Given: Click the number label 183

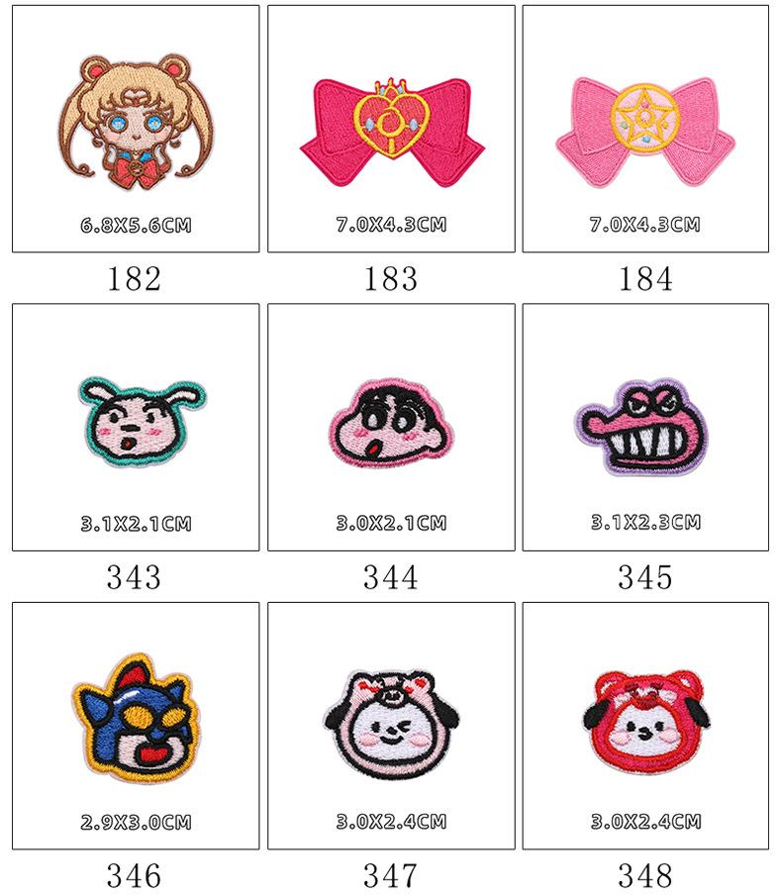Looking at the screenshot, I should click(391, 279).
